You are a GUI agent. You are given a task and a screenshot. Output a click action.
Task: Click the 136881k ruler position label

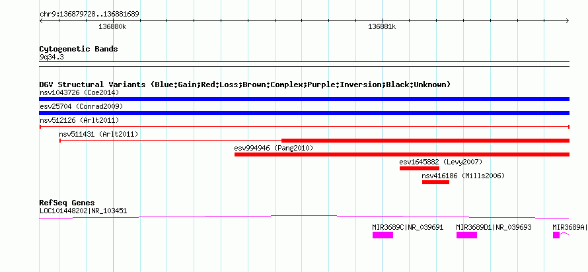click(382, 27)
